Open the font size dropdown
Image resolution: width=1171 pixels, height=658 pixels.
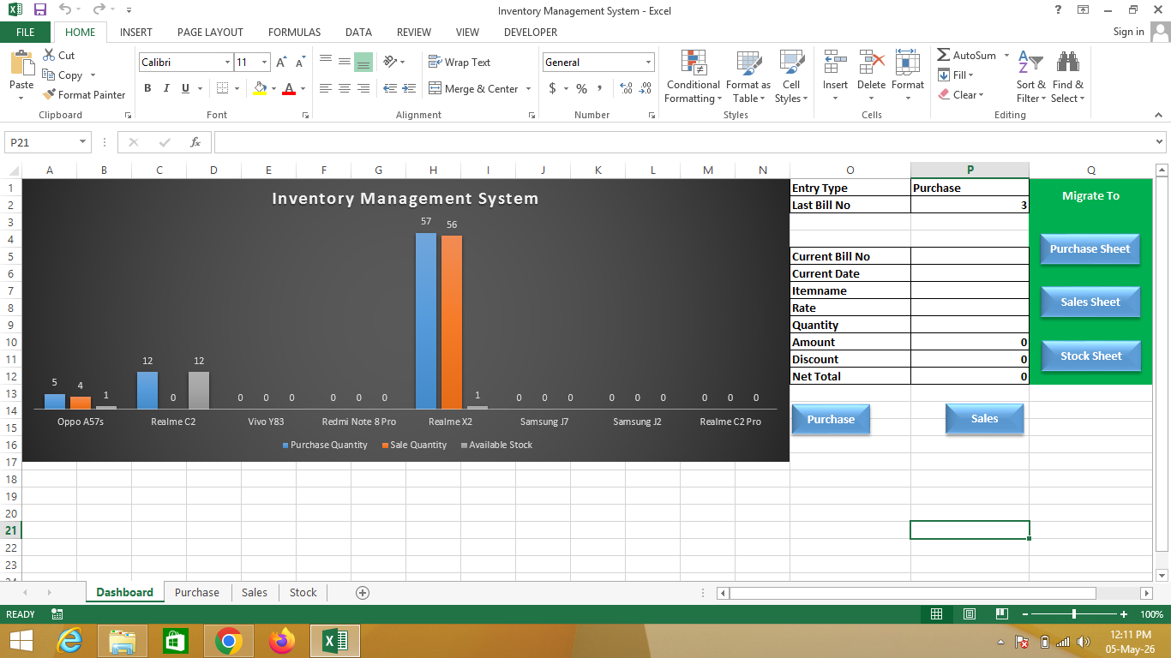pyautogui.click(x=265, y=63)
